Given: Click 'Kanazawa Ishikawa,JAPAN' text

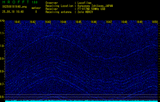Looking at the screenshot, I should click(x=95, y=6).
